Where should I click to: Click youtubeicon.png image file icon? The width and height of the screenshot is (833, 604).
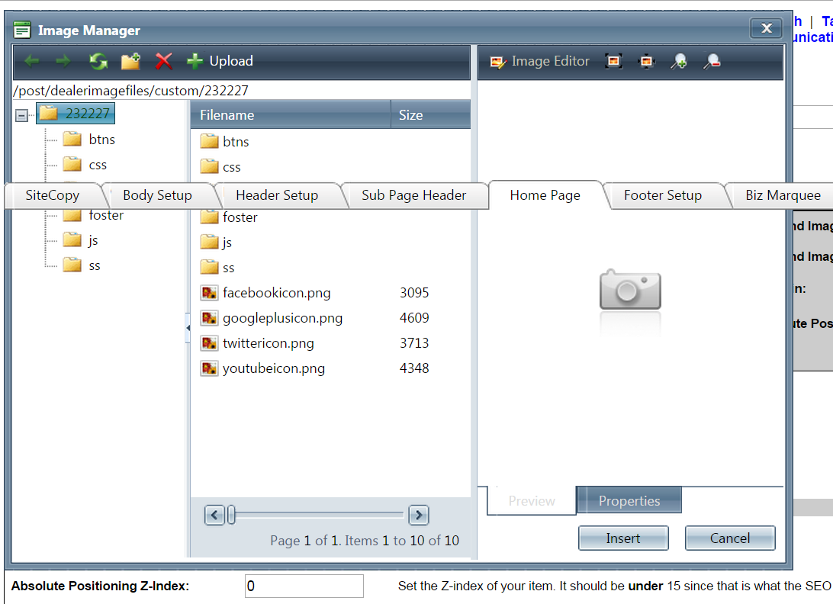pos(209,368)
